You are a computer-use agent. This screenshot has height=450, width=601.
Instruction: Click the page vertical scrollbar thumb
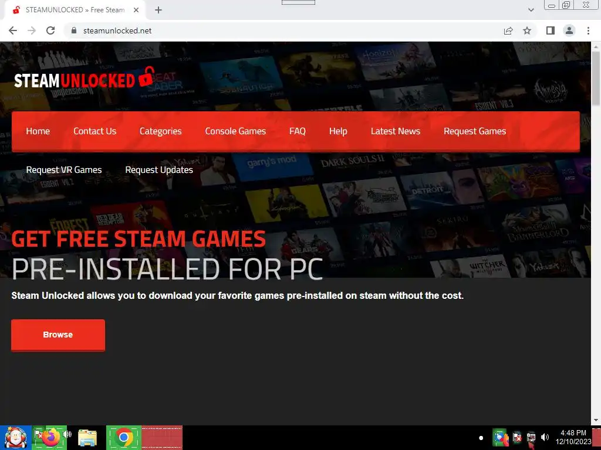point(596,78)
